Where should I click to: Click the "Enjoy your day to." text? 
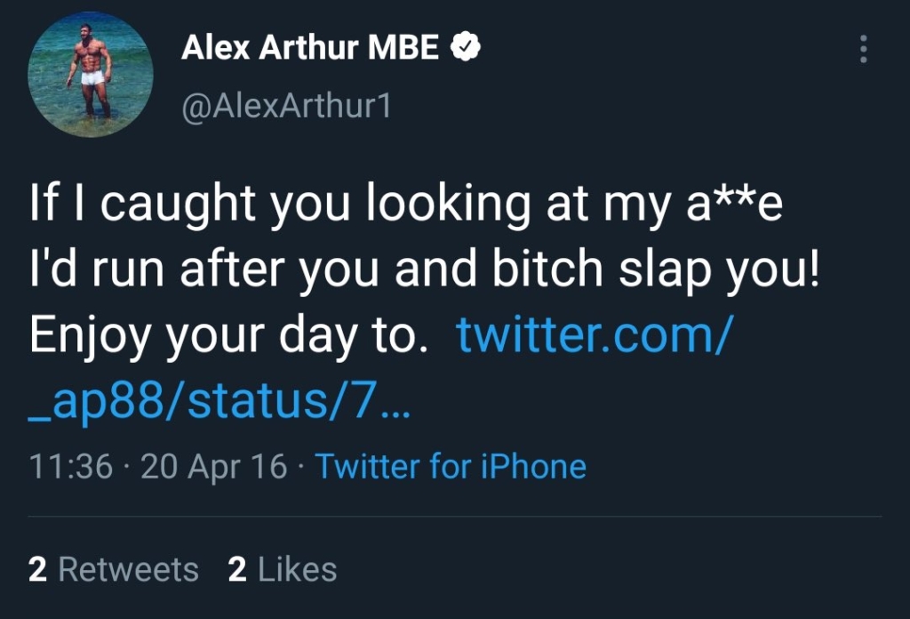[228, 335]
